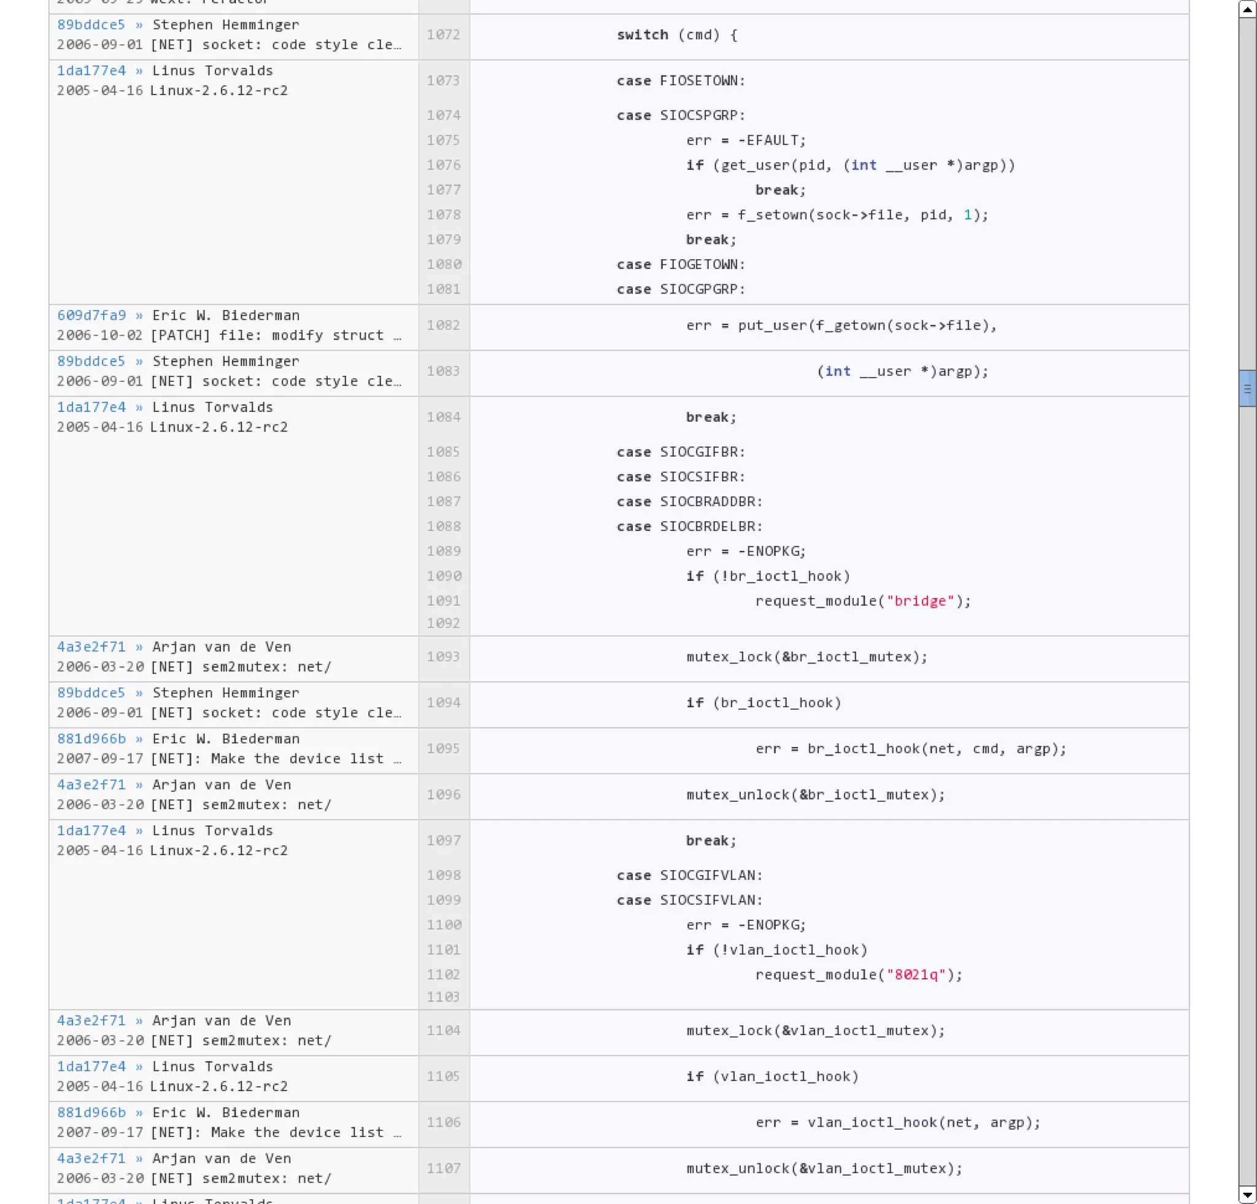Screen dimensions: 1257x1204
Task: Click line number 1095 in gutter
Action: click(x=443, y=748)
